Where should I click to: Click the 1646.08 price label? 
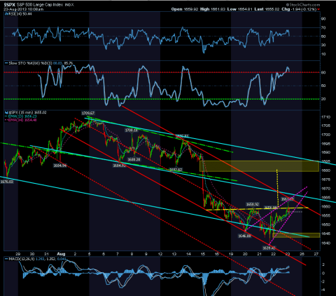244,236
